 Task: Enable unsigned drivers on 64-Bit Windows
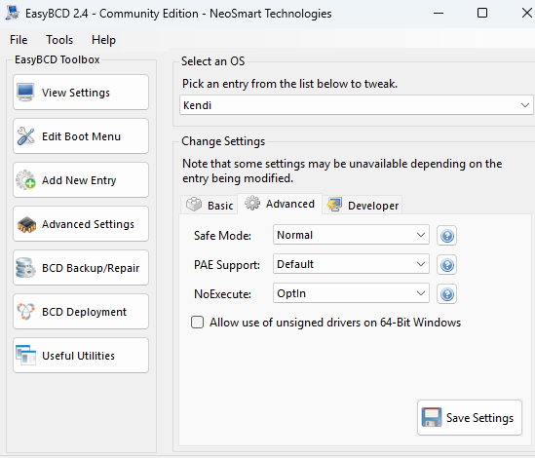coord(197,323)
